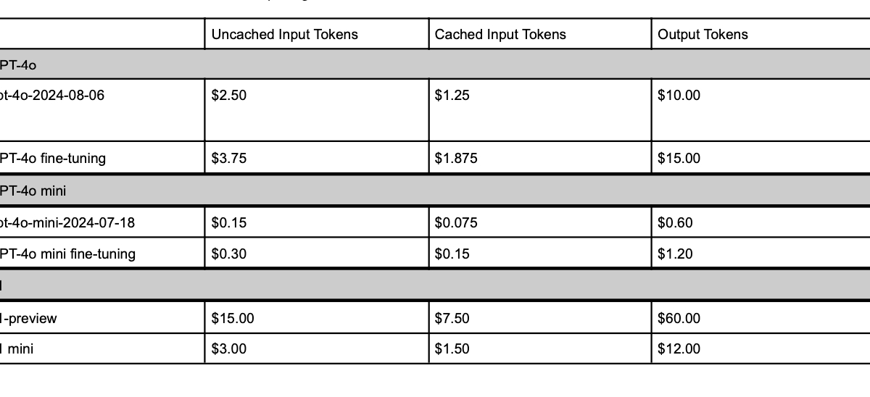
Task: Select the $2.50 uncached input price cell
Action: tap(229, 95)
